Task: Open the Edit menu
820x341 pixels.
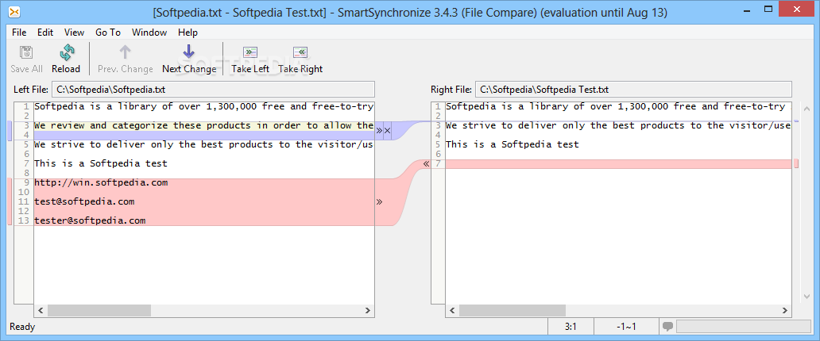Action: coord(45,33)
